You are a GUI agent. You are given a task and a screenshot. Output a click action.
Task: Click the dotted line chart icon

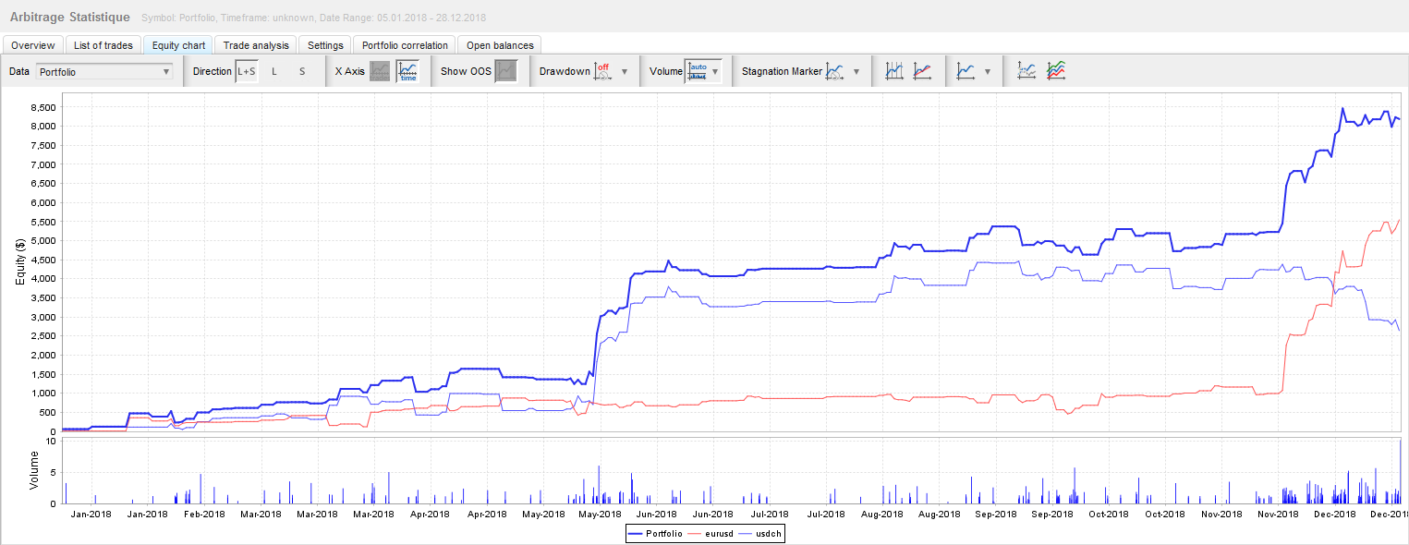pos(1026,71)
